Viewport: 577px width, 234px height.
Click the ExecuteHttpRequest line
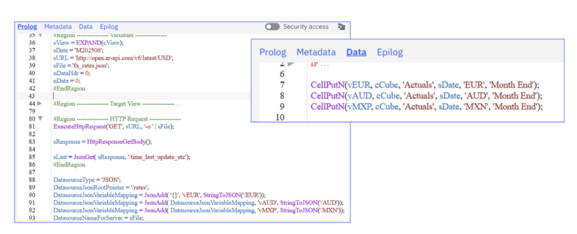click(x=113, y=127)
